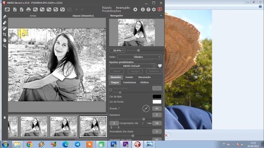Open the red notifications book icon
The image size is (264, 148).
pyautogui.click(x=160, y=9)
